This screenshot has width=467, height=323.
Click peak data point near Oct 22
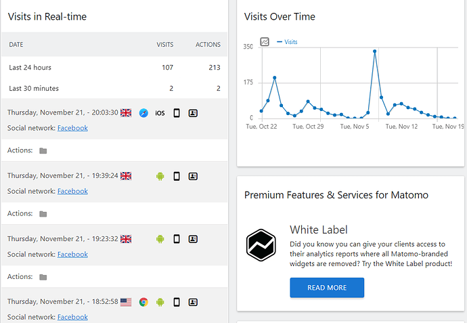(275, 78)
